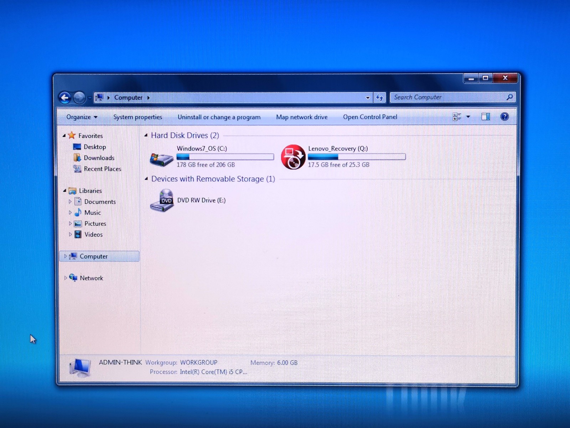Select the Lenovo_Recovery (Q:) drive icon

point(293,157)
